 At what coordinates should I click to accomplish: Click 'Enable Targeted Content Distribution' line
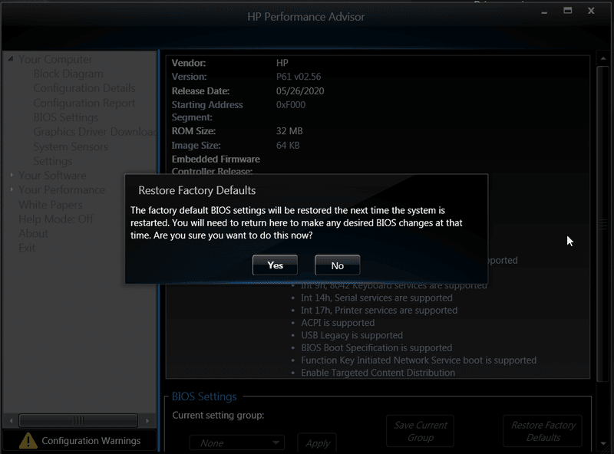pos(378,373)
